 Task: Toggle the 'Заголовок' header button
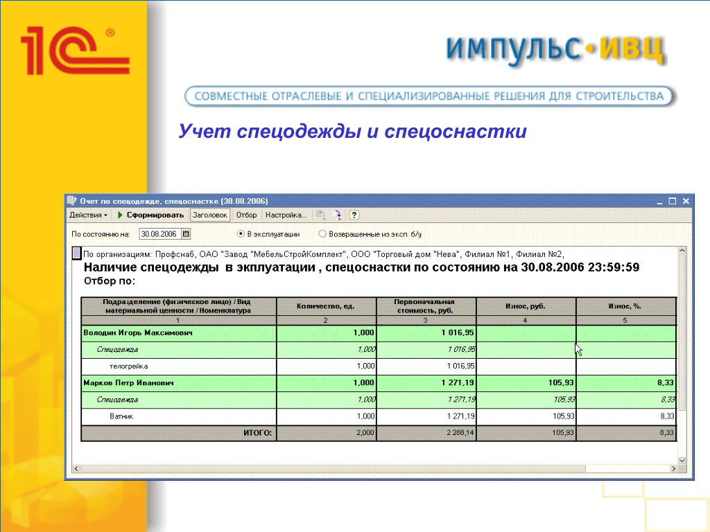tap(209, 215)
